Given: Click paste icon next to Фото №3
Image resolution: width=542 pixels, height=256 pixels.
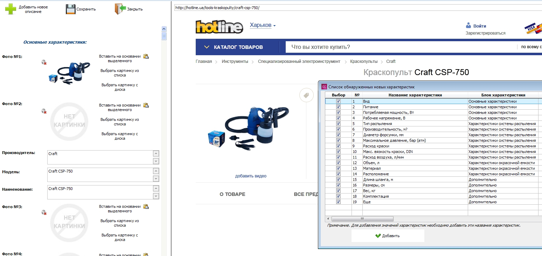Looking at the screenshot, I should click(x=146, y=206).
